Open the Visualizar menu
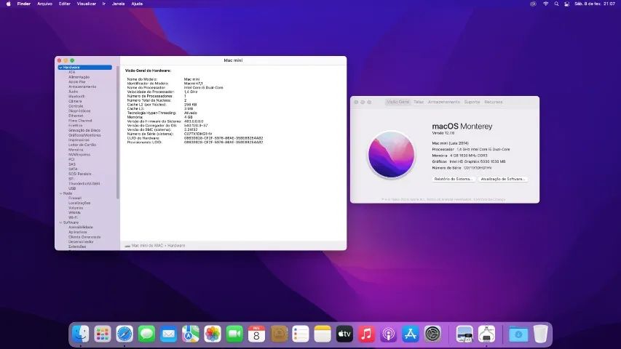This screenshot has height=349, width=621. click(87, 4)
